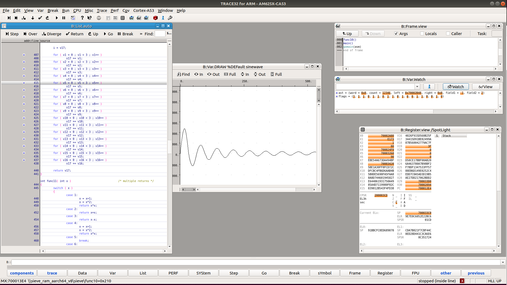Toggle breakpoint marker on line 437
Image resolution: width=507 pixels, height=285 pixels.
pos(24,160)
